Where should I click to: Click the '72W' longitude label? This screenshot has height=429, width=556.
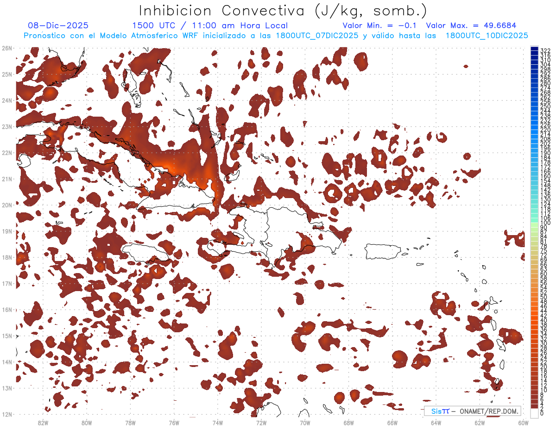261,423
